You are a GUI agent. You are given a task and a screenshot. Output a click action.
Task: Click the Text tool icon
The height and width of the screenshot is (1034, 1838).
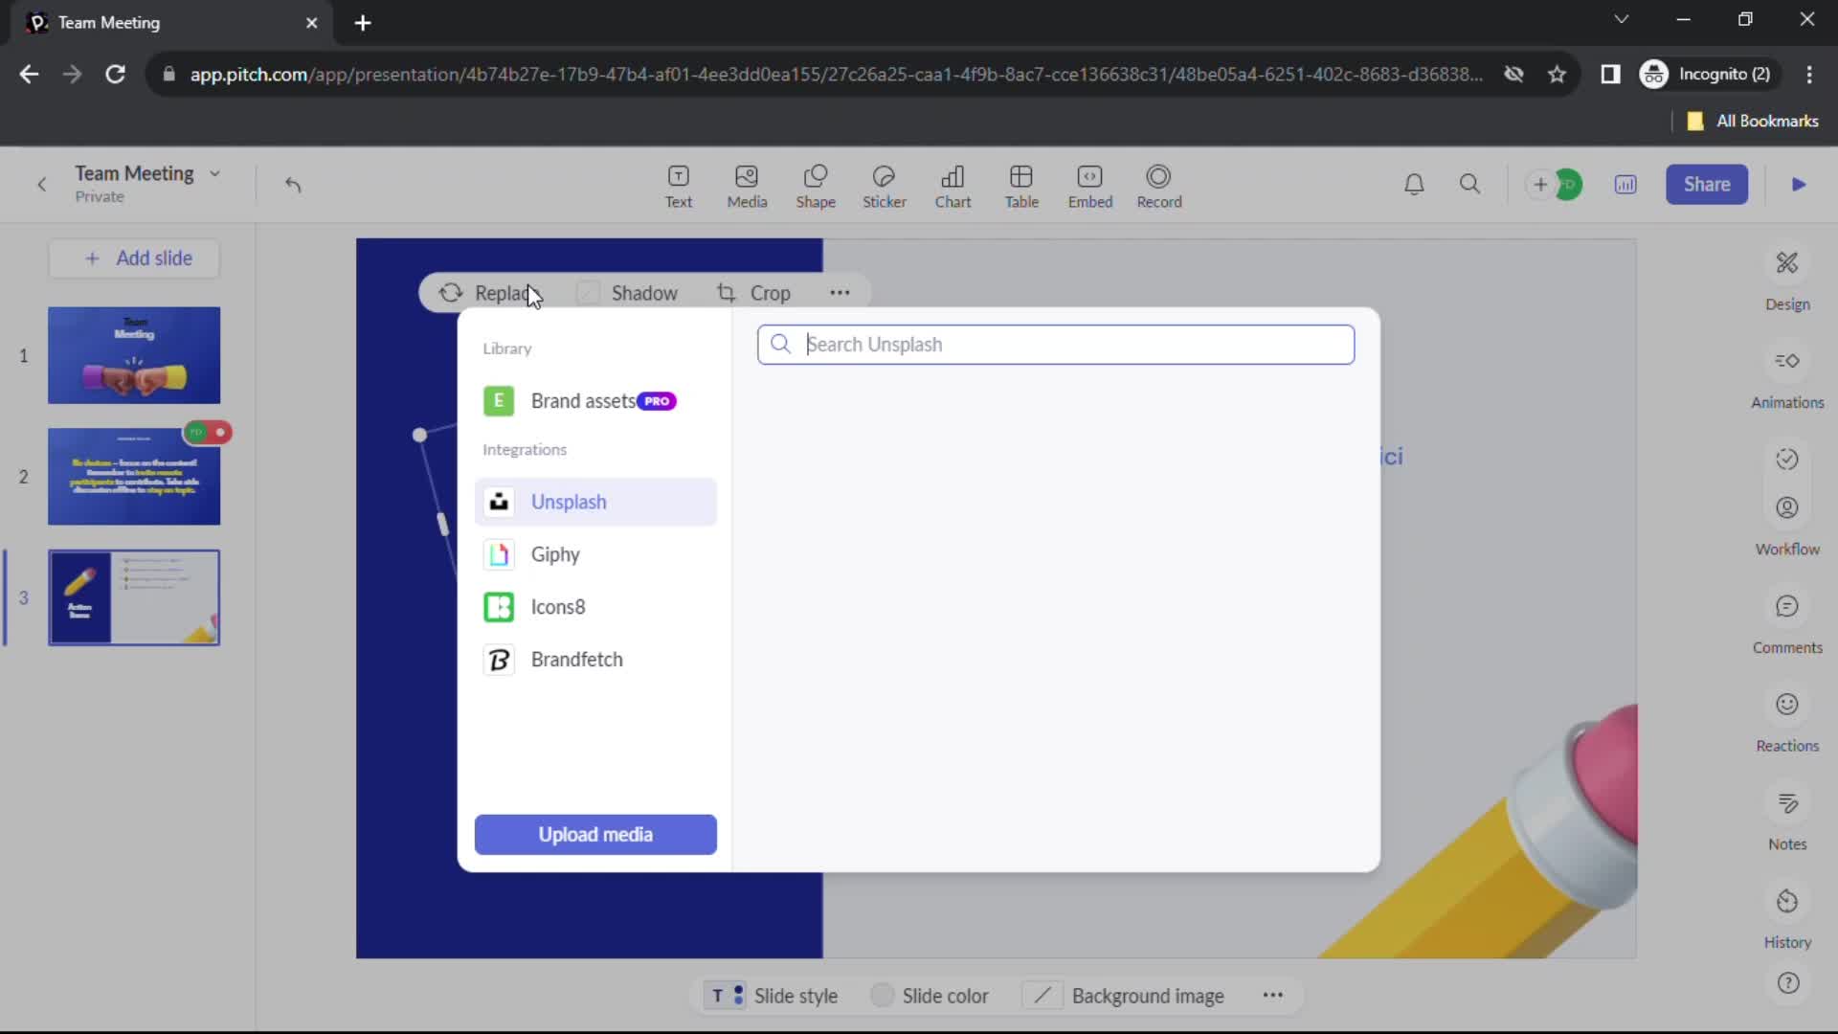coord(678,185)
